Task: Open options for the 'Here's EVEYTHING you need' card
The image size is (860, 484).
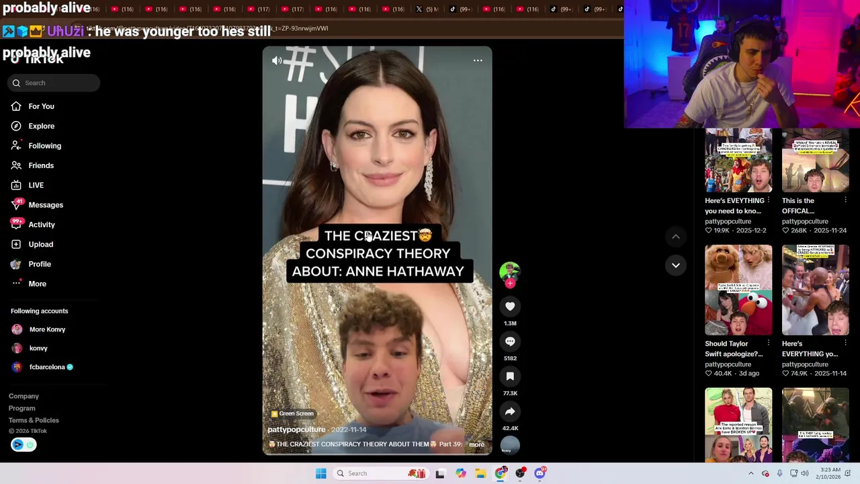Action: pos(769,200)
